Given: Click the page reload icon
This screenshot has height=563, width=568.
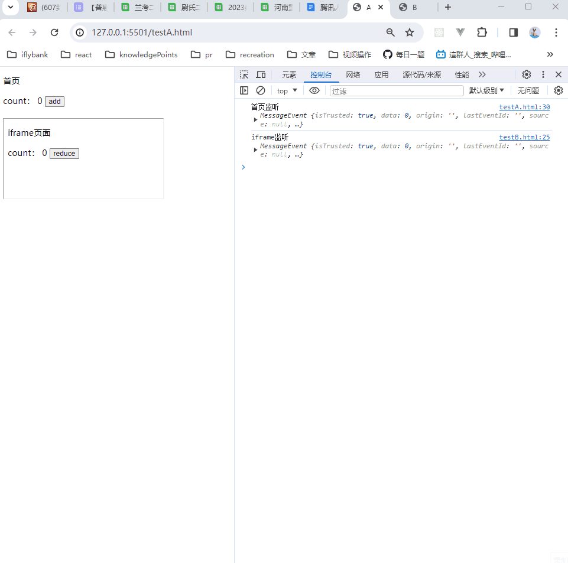Looking at the screenshot, I should click(54, 32).
